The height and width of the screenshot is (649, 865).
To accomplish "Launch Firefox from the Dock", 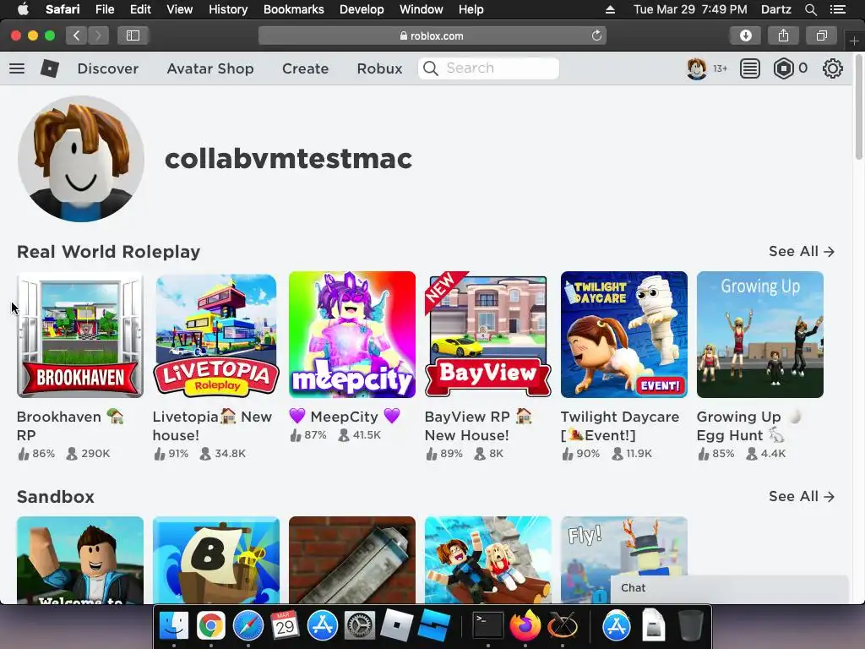I will tap(525, 625).
